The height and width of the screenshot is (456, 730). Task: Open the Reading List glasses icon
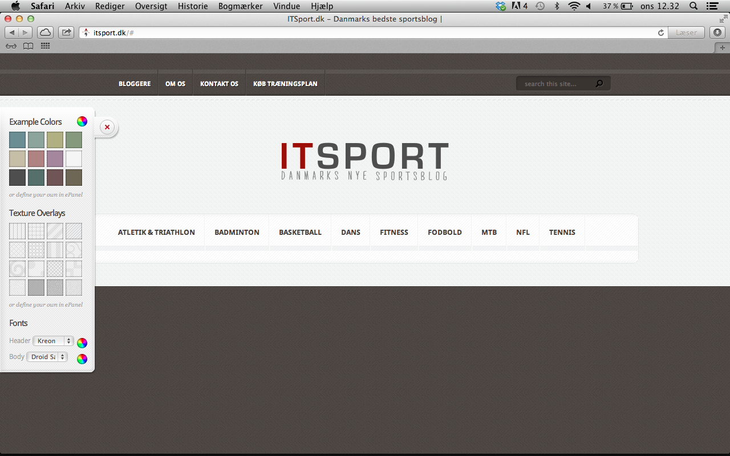coord(11,46)
